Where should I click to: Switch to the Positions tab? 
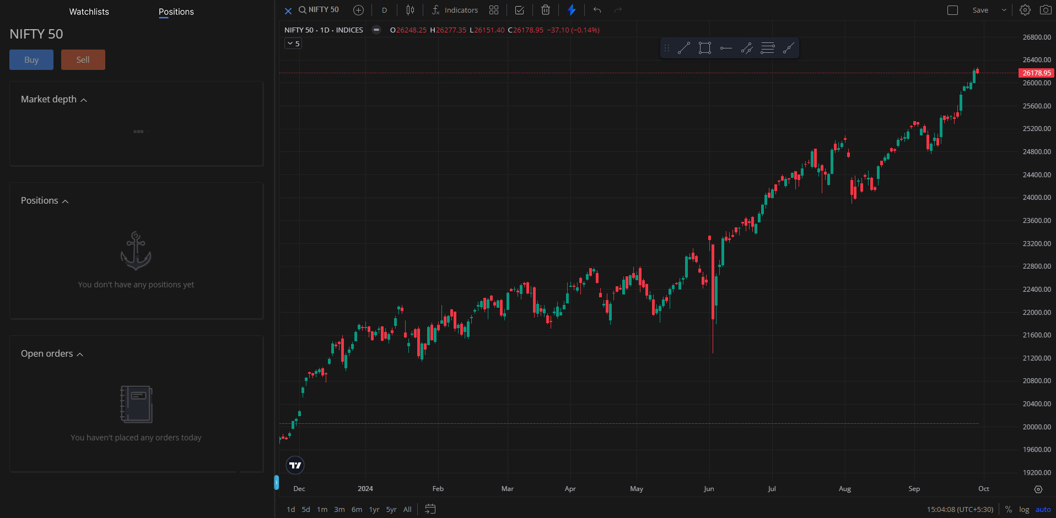point(176,12)
